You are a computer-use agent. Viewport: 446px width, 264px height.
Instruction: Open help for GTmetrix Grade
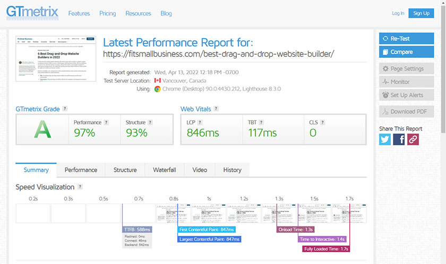pos(65,109)
